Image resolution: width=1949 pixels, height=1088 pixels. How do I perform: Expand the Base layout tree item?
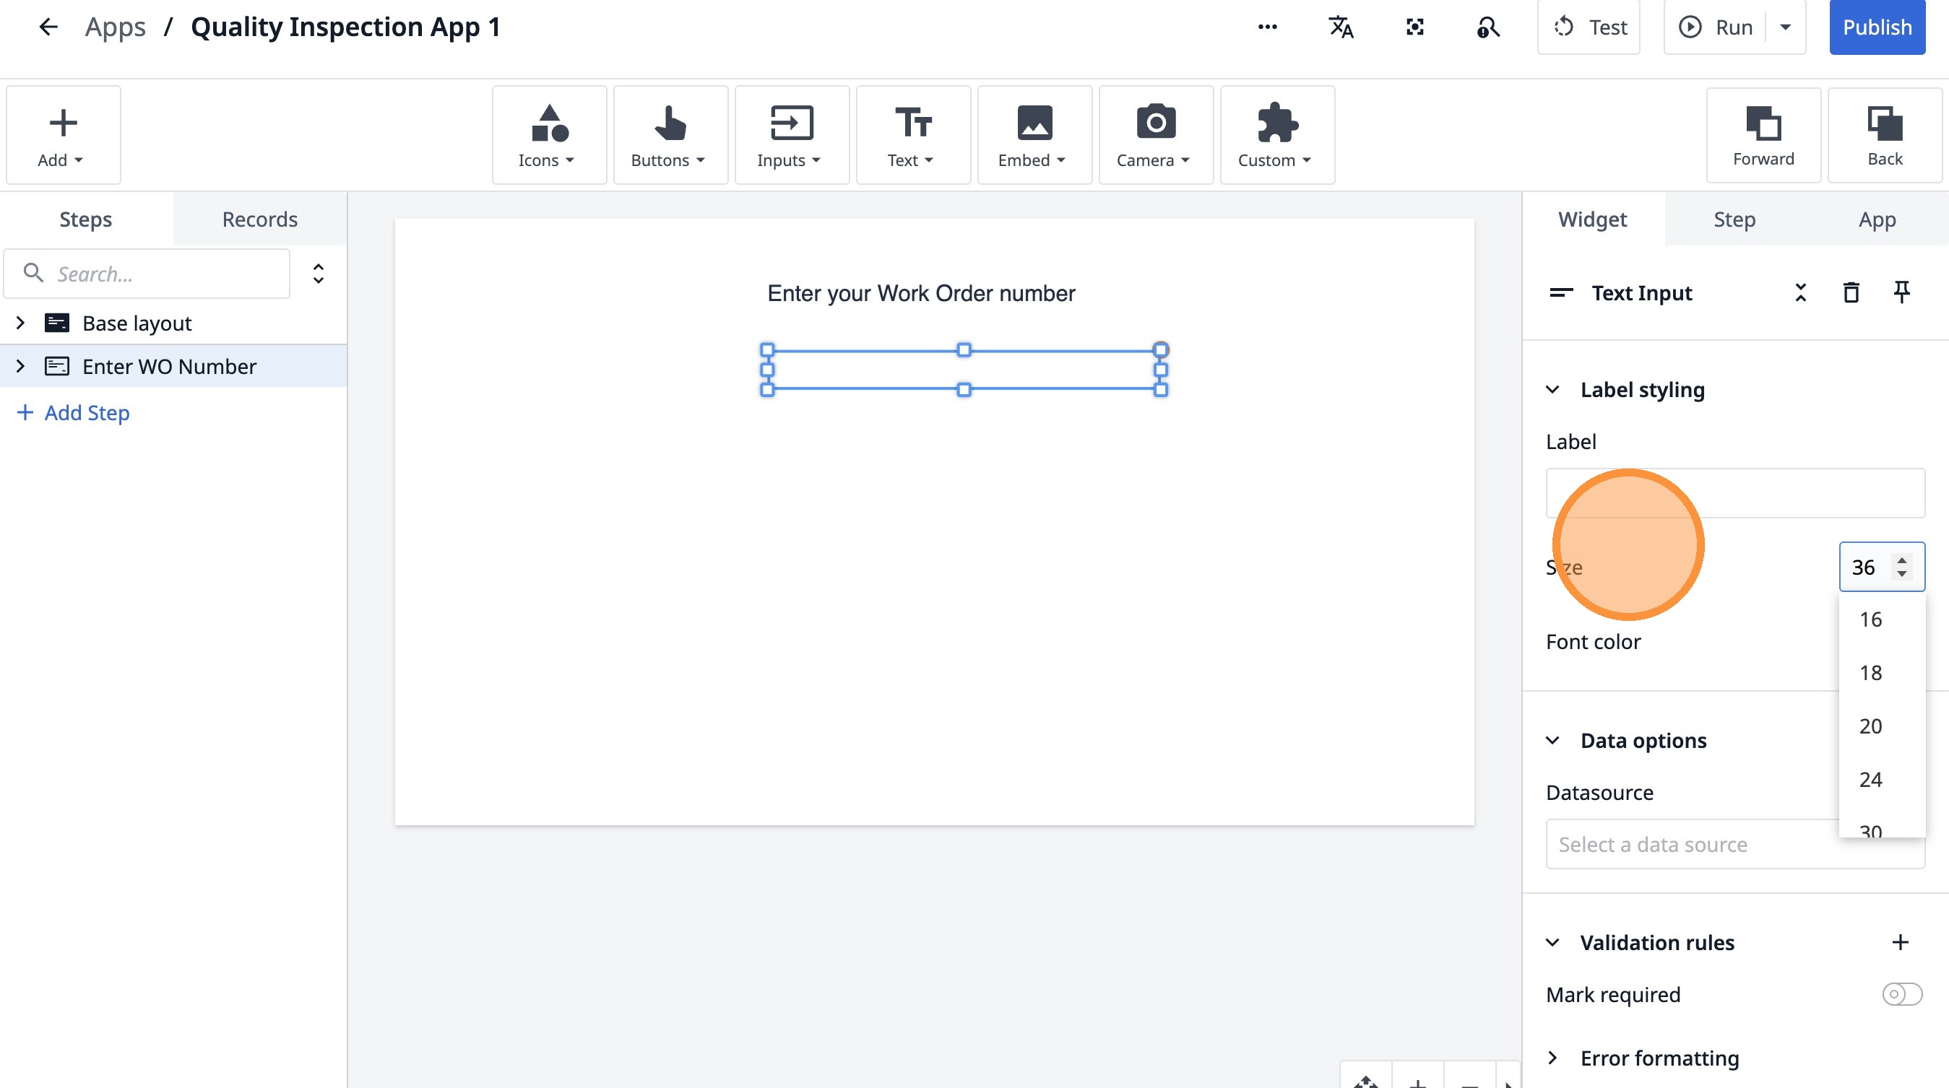click(20, 323)
